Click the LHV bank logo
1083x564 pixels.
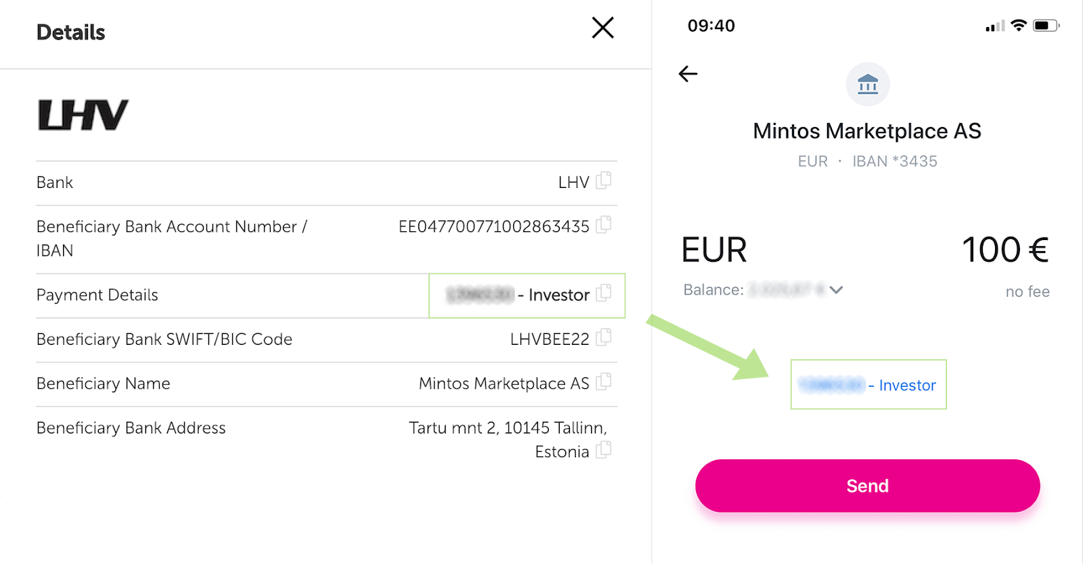[83, 115]
